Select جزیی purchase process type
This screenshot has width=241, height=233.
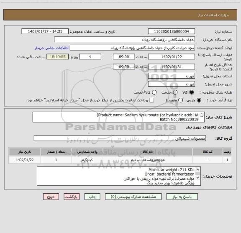199,100
